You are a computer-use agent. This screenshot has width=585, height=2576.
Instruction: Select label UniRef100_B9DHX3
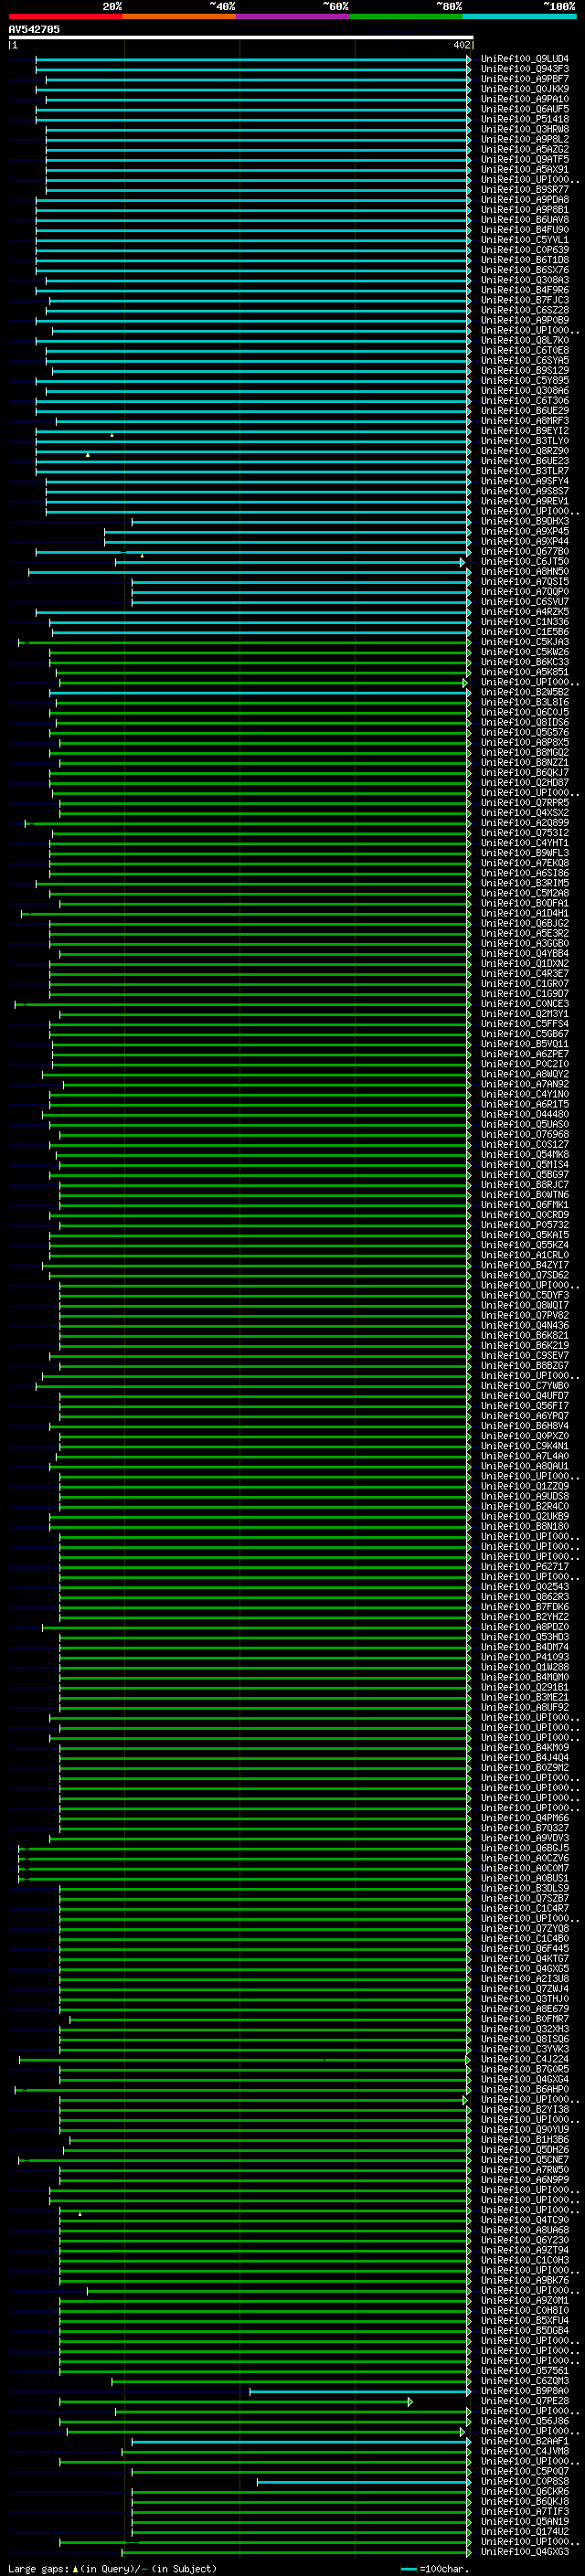point(524,521)
